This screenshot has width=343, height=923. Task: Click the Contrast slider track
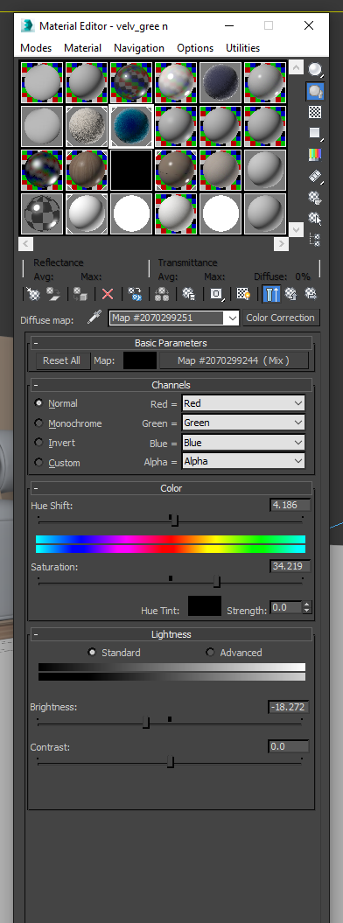(171, 763)
